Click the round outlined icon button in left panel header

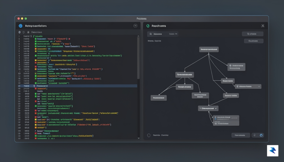click(x=135, y=26)
